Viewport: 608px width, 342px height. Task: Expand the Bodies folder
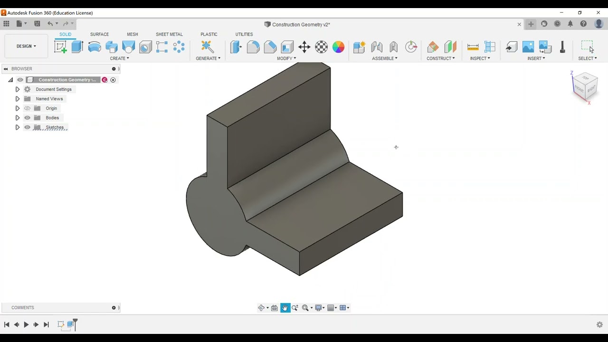[x=18, y=118]
